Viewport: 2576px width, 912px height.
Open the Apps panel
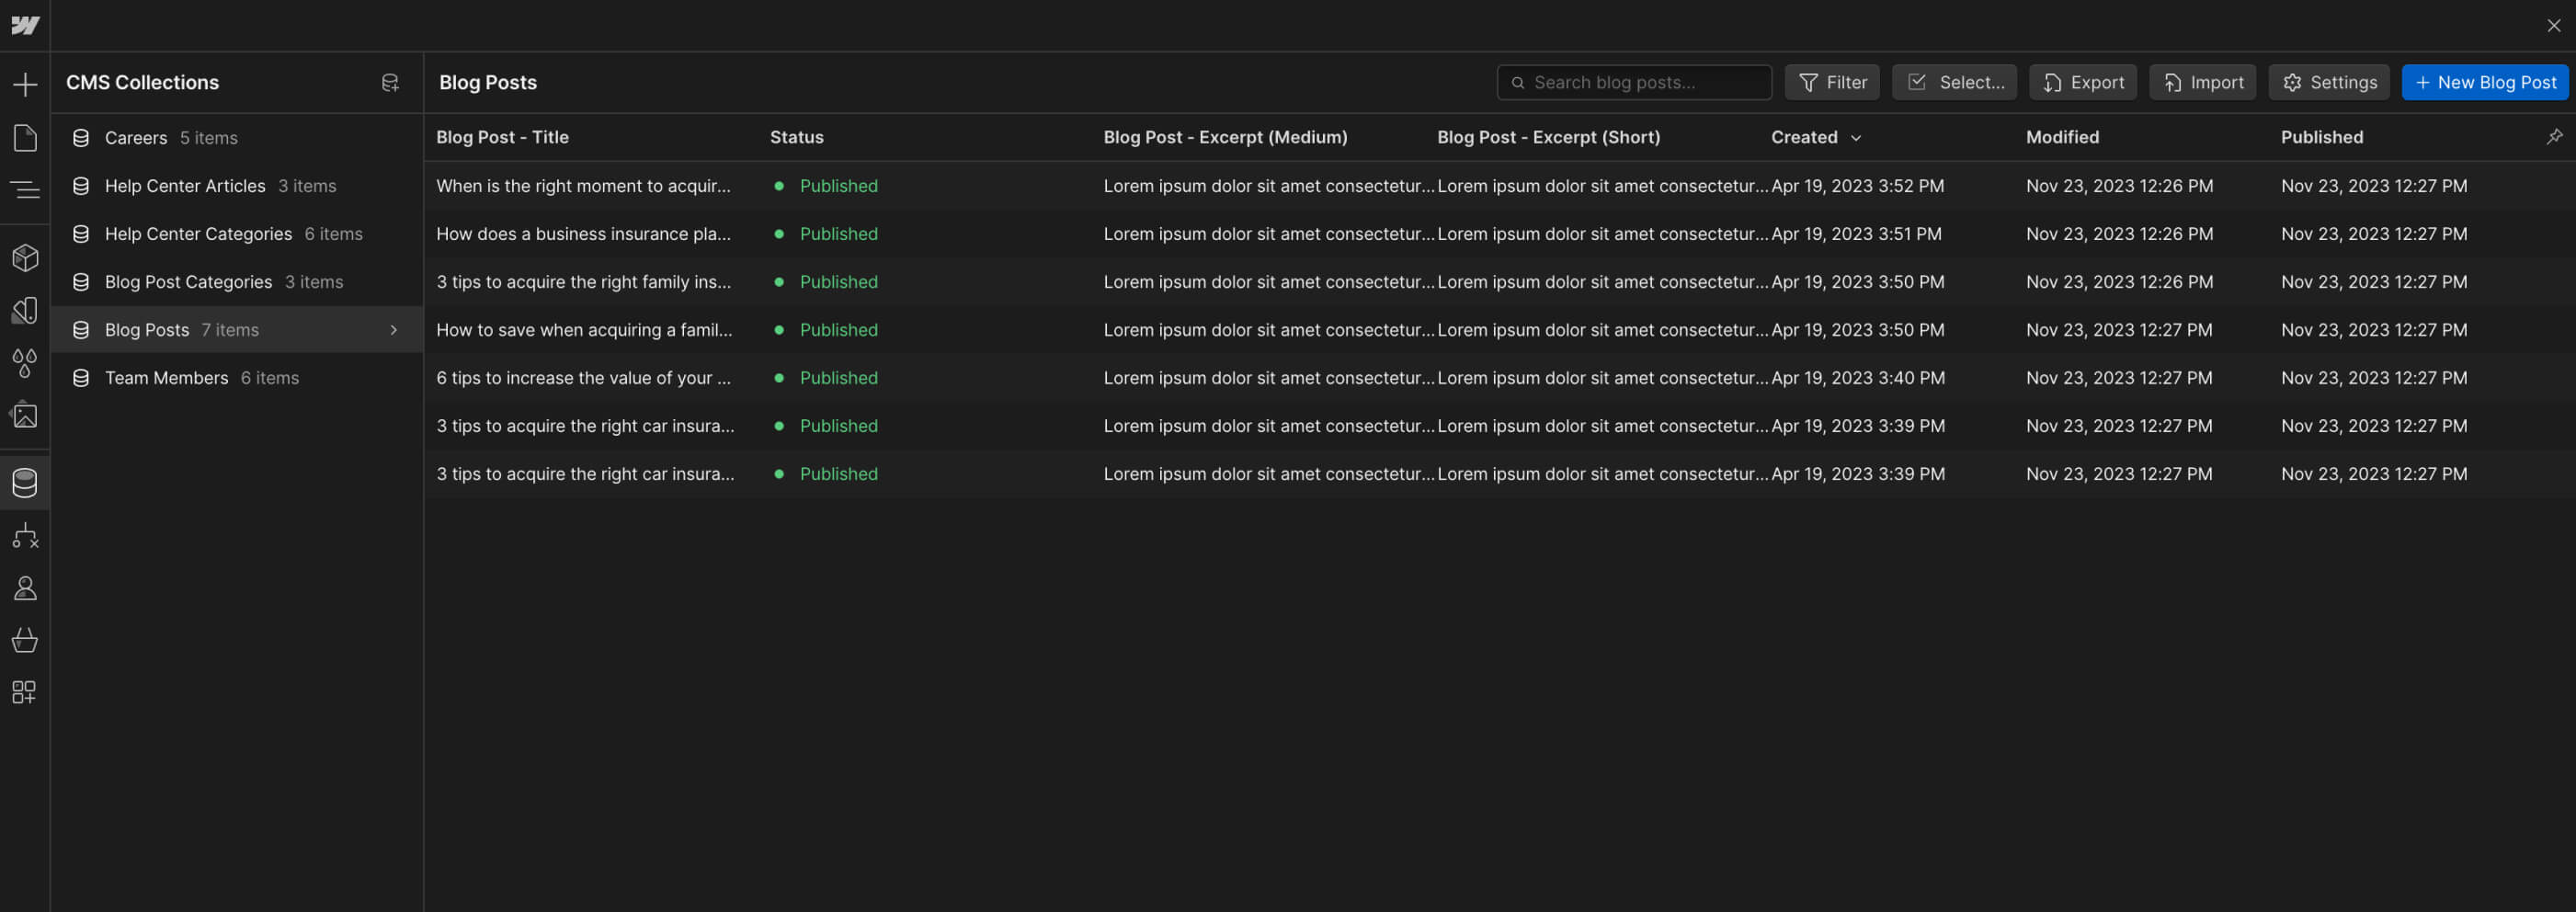pyautogui.click(x=24, y=692)
